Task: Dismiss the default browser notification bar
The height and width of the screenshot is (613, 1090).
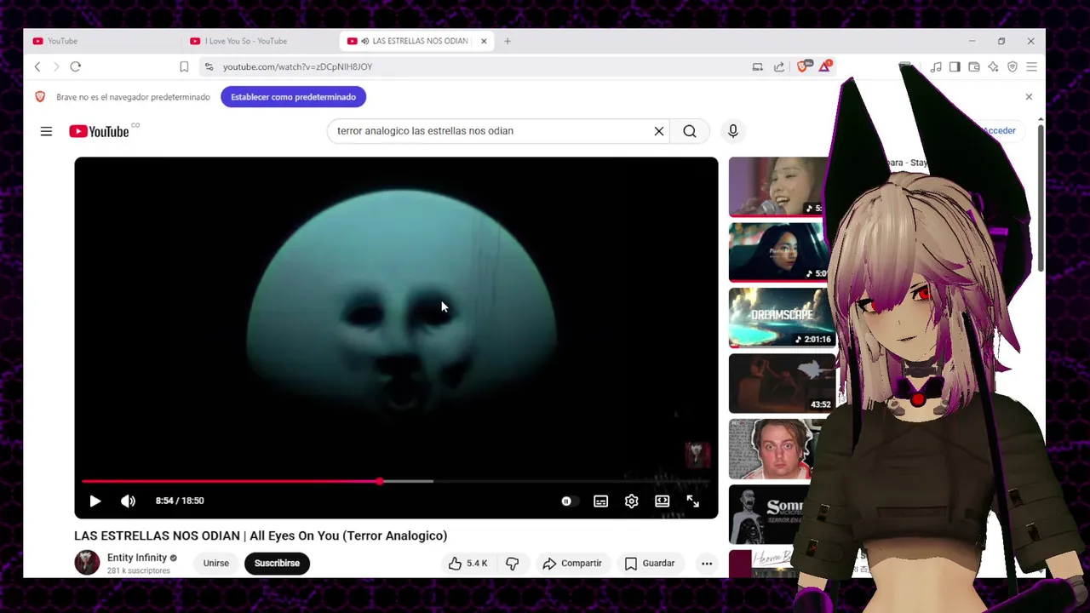Action: (x=1029, y=97)
